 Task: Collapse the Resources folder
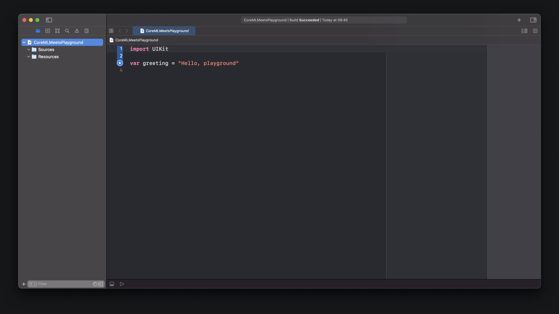(x=29, y=57)
